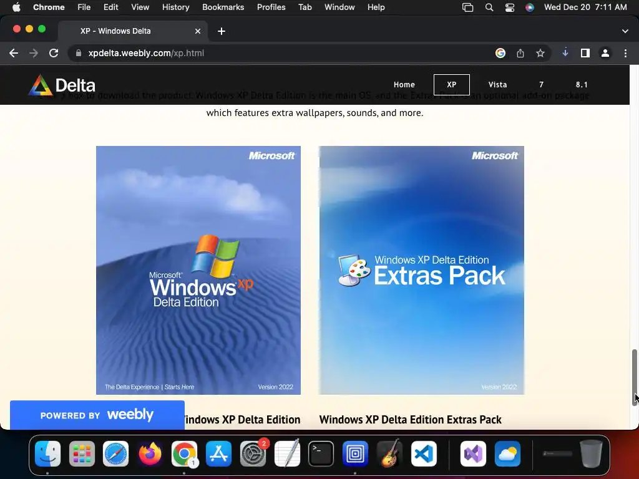
Task: View site information lock icon
Action: coord(78,53)
